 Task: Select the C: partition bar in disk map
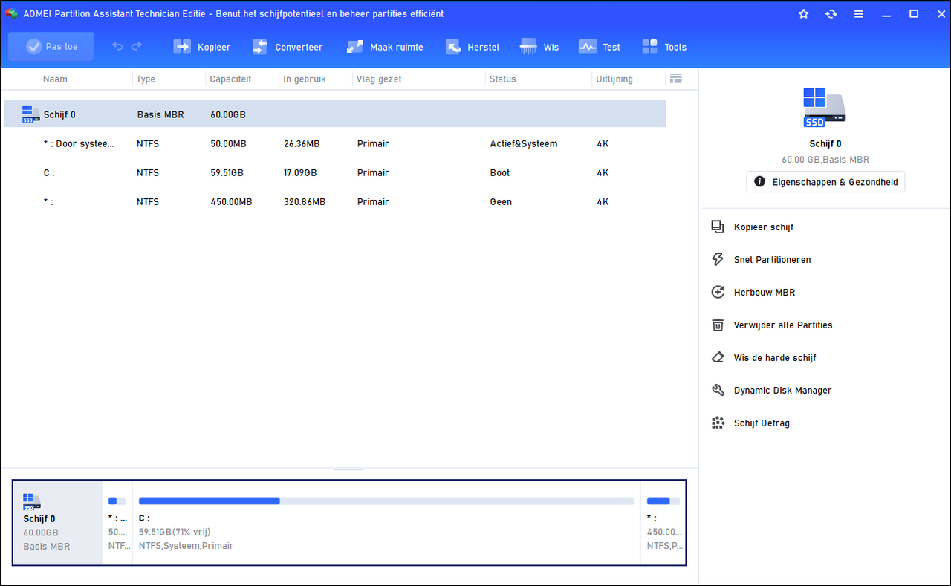tap(386, 522)
